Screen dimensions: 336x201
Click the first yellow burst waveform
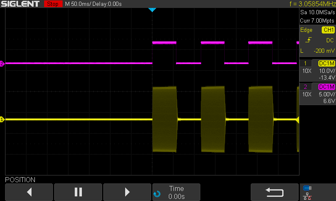pyautogui.click(x=165, y=119)
